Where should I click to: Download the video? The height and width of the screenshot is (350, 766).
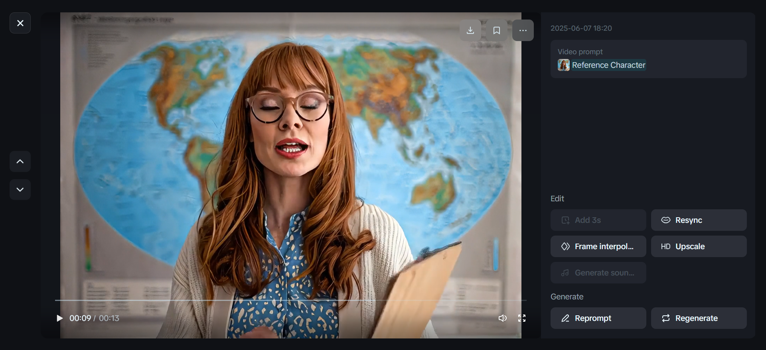(x=470, y=30)
